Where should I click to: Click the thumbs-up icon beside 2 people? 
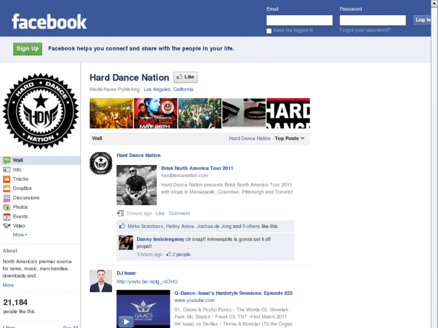coord(169,254)
